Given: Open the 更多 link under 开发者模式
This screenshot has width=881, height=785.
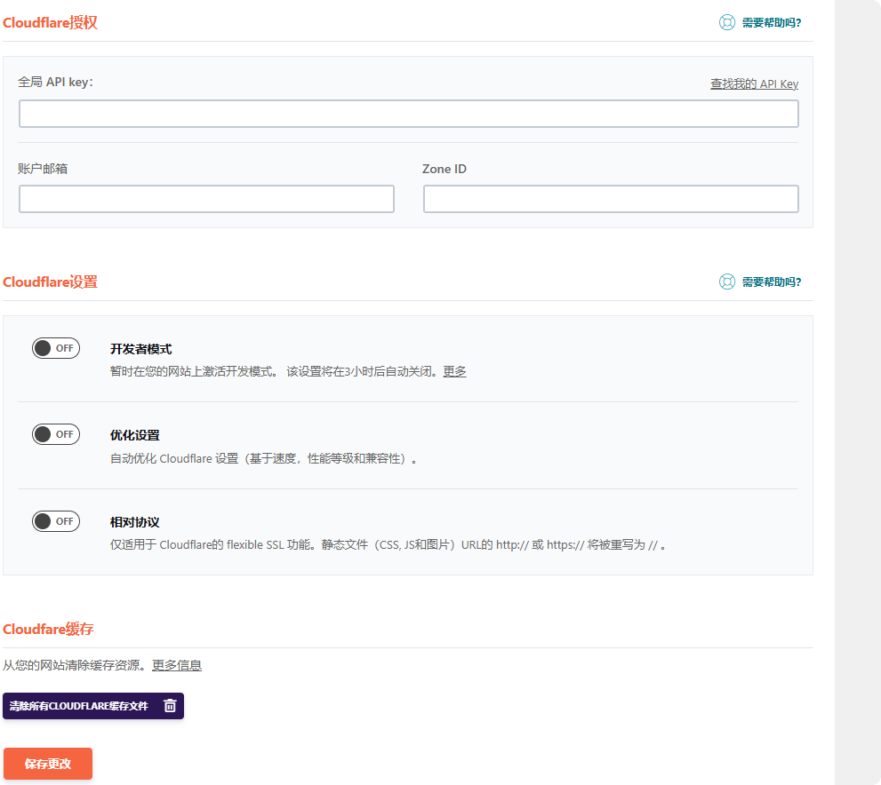Looking at the screenshot, I should tap(454, 371).
